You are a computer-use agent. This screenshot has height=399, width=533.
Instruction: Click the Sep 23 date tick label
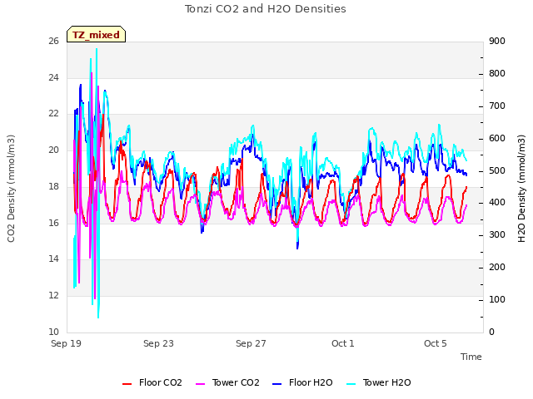point(158,343)
